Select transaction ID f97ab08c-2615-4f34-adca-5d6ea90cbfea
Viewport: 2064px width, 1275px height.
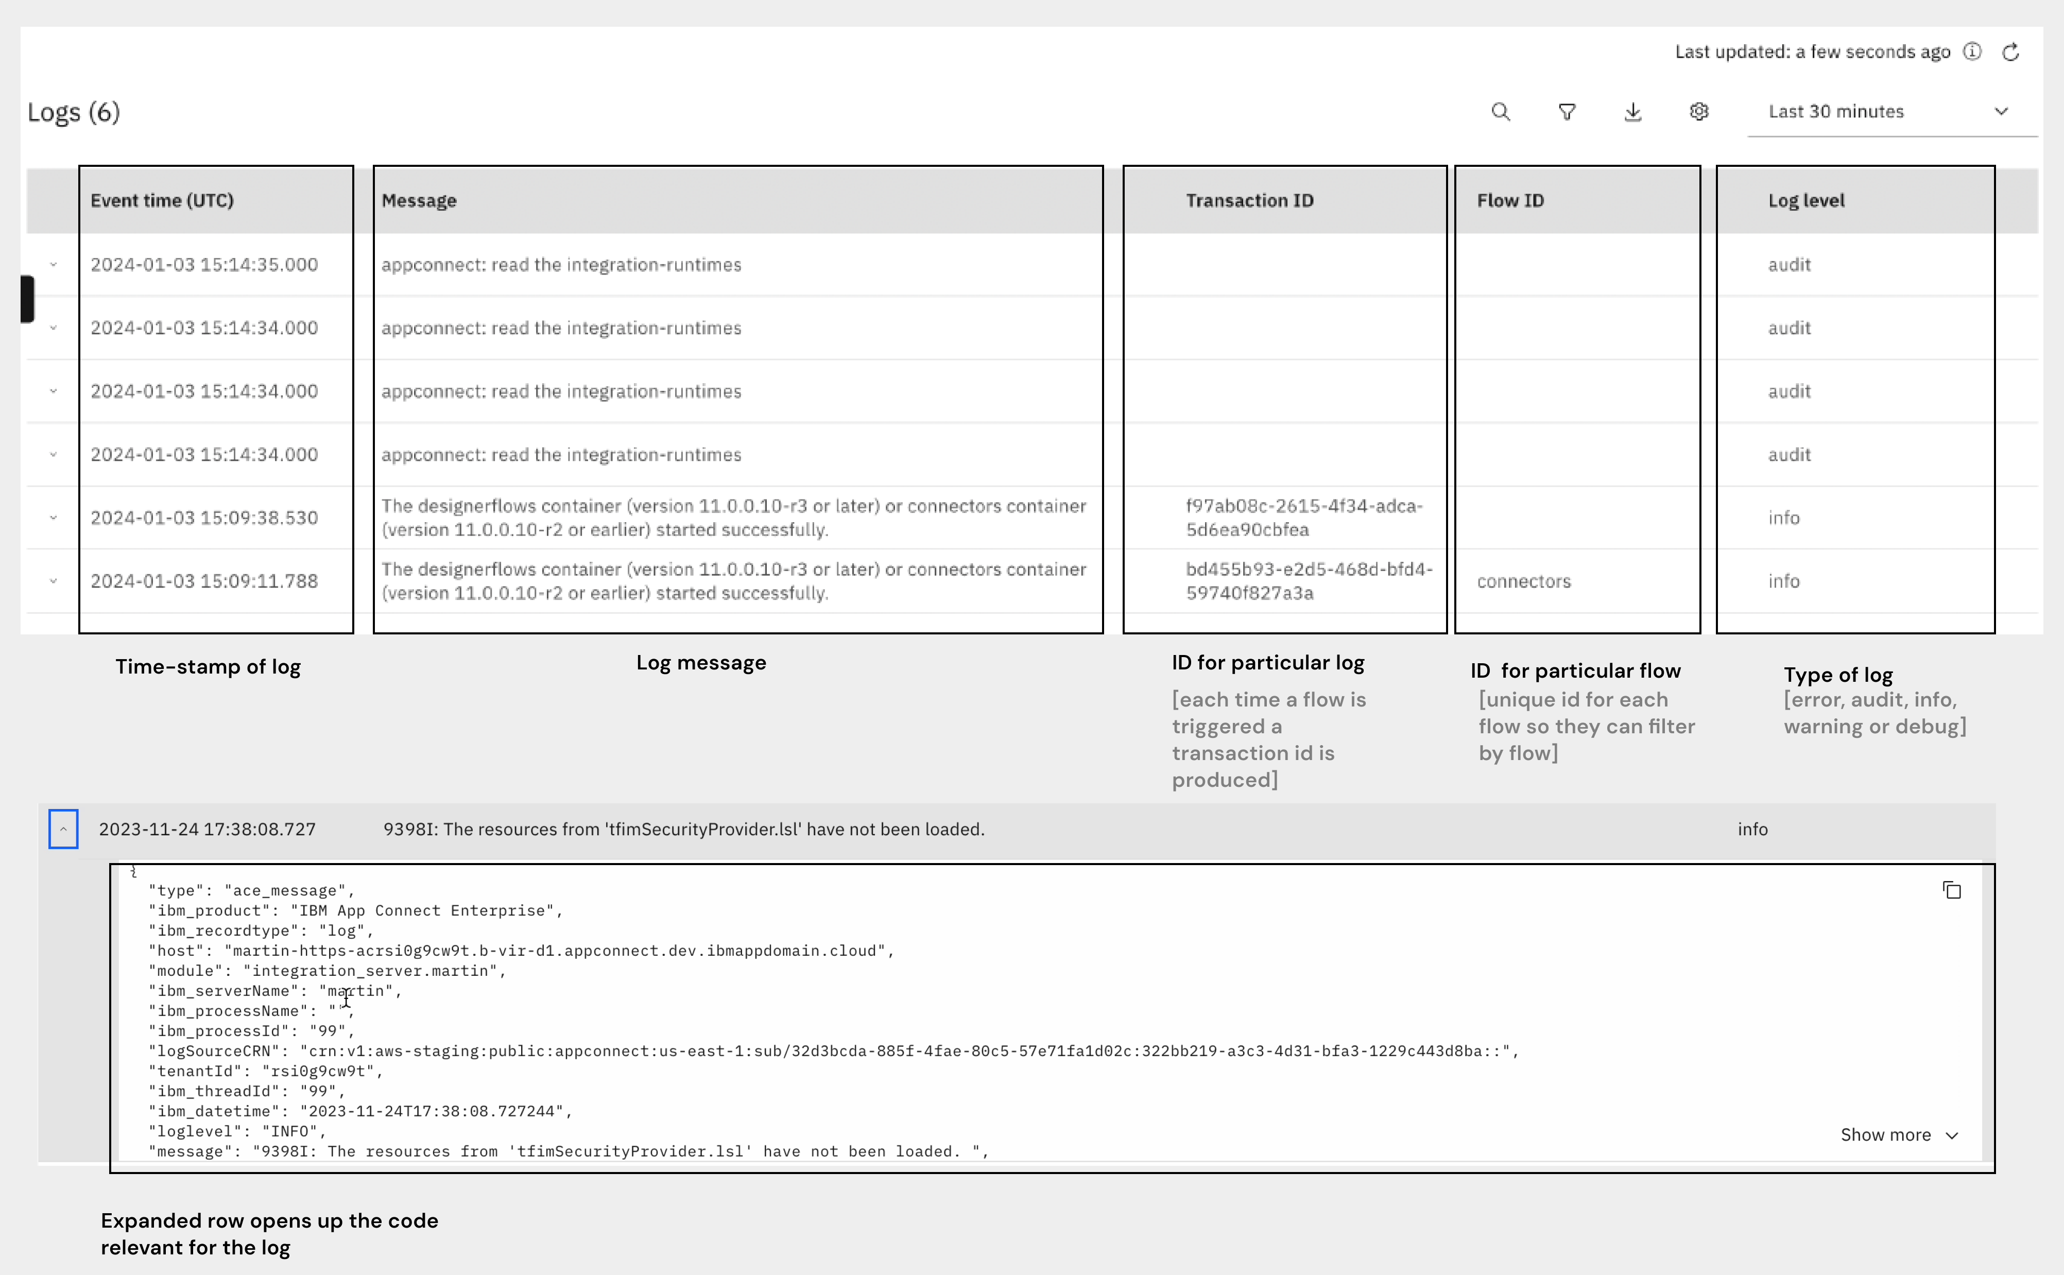tap(1304, 518)
